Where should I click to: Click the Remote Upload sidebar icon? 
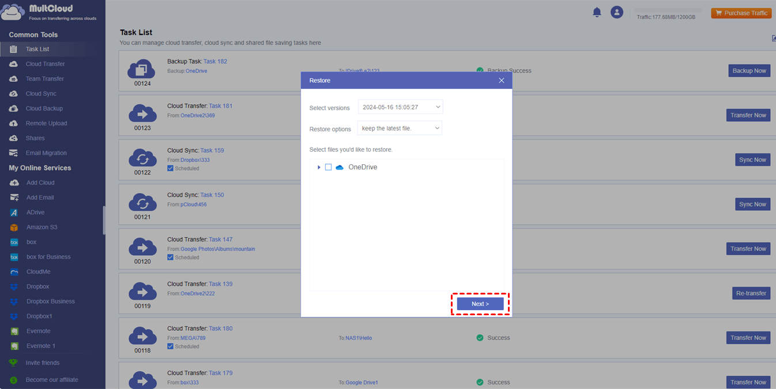13,123
